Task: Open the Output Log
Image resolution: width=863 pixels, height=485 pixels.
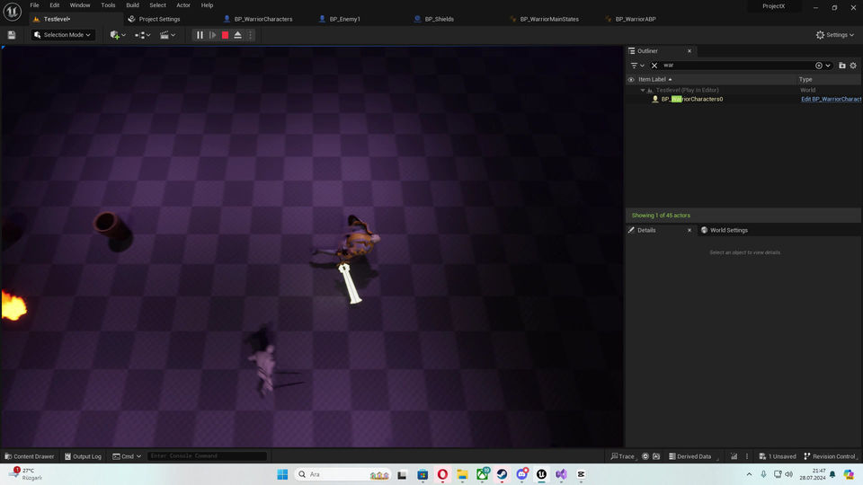Action: [83, 456]
